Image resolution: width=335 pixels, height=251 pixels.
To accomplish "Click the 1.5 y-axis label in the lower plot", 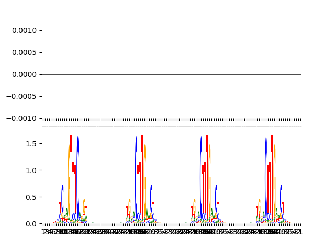I will 31,144.
